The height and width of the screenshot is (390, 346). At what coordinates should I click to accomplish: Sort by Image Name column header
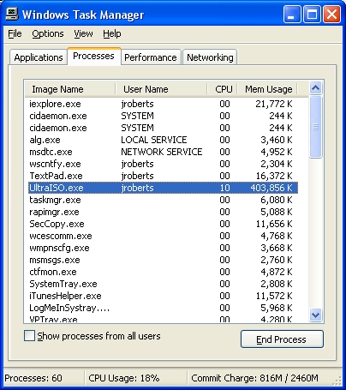[70, 89]
